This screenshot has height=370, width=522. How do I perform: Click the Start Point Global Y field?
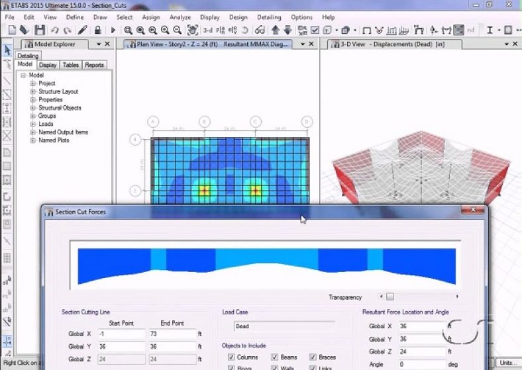(121, 347)
